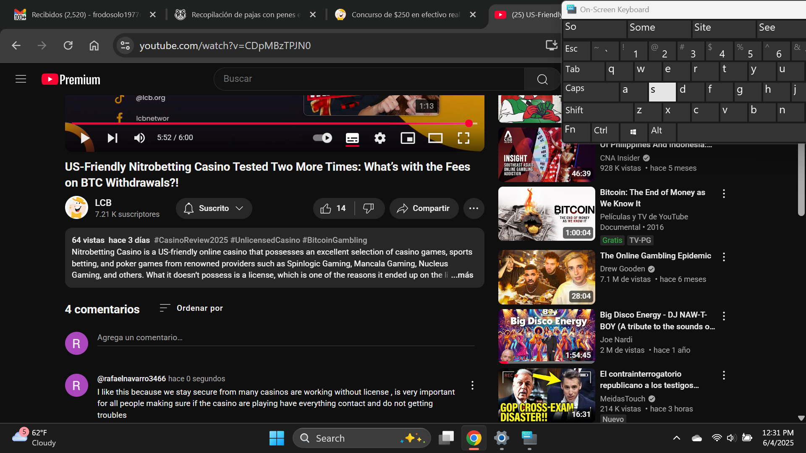This screenshot has width=806, height=453.
Task: Open browser home page
Action: click(94, 45)
